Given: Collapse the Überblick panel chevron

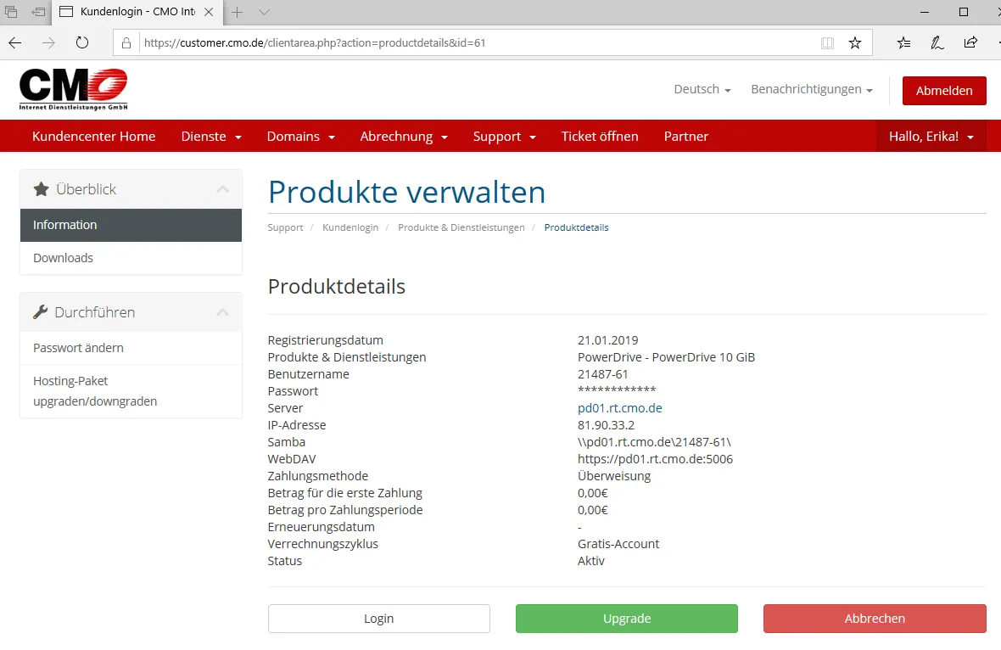Looking at the screenshot, I should coord(223,189).
